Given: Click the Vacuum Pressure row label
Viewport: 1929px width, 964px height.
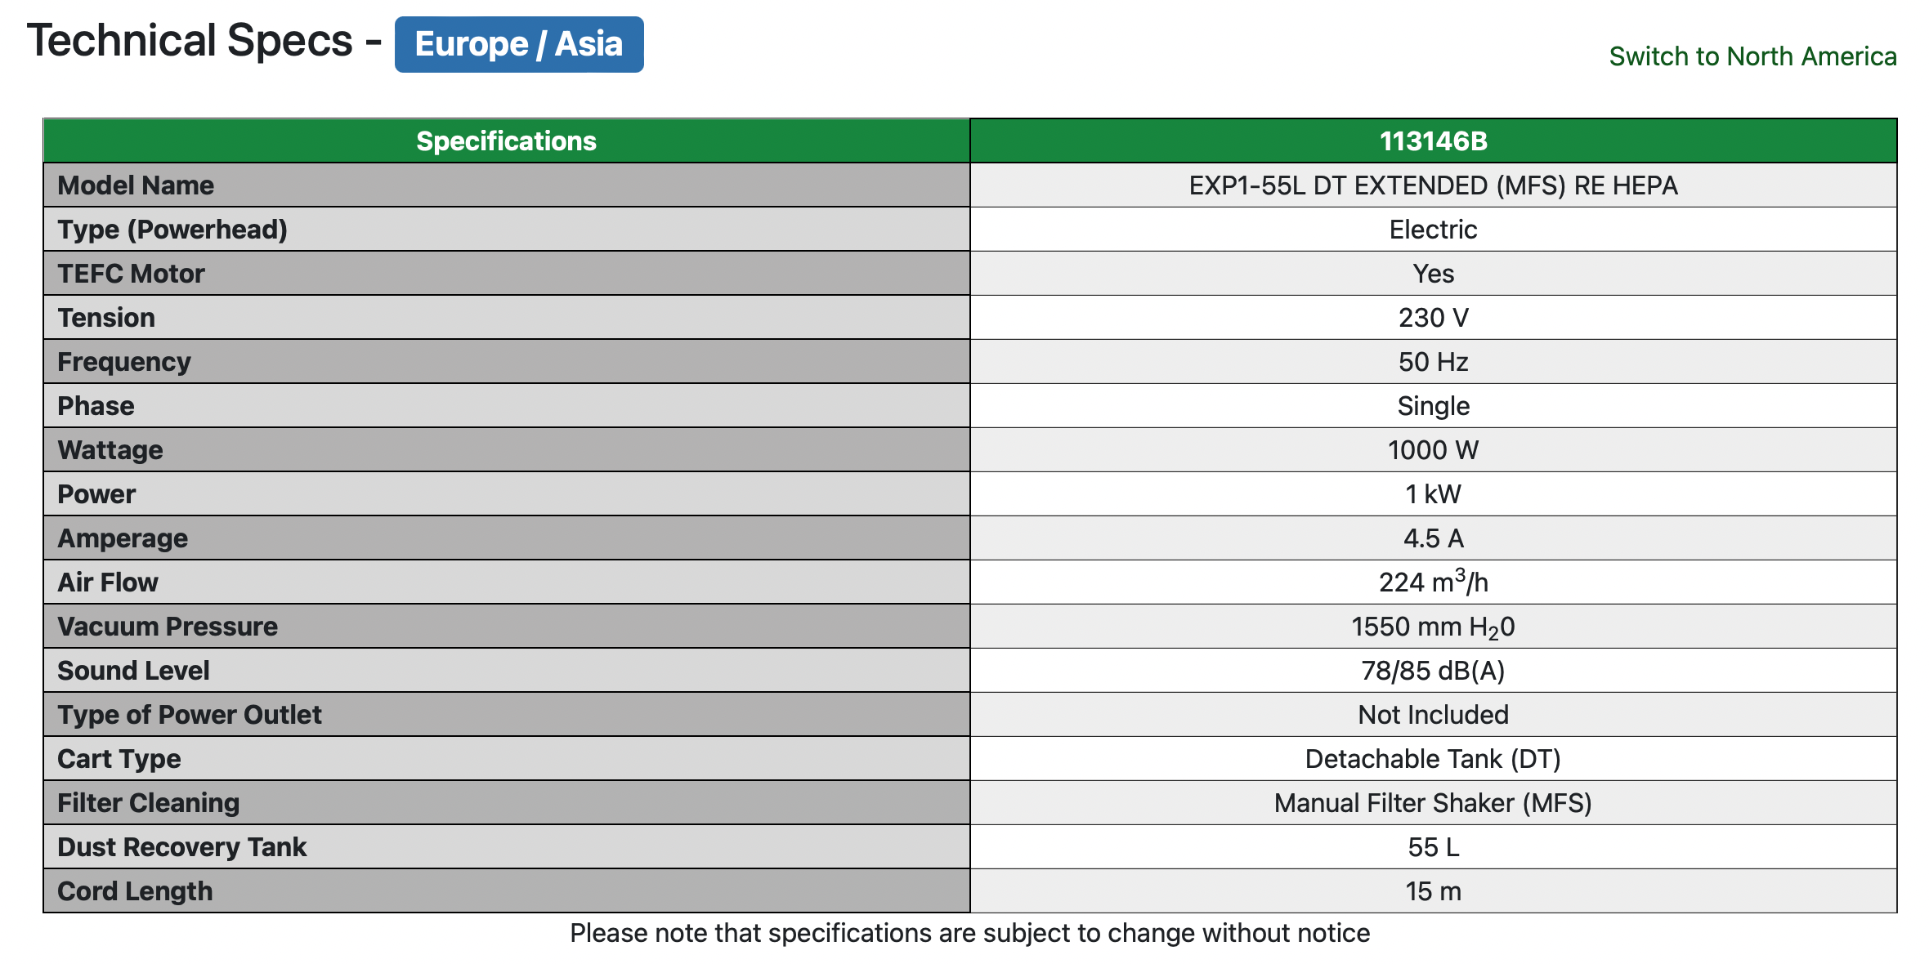Looking at the screenshot, I should coord(168,627).
